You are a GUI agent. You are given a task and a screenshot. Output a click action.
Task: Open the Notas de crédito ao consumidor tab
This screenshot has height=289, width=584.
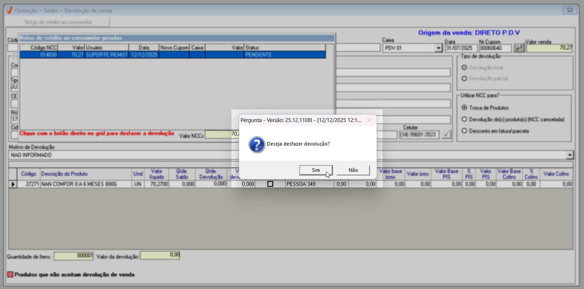pos(58,22)
